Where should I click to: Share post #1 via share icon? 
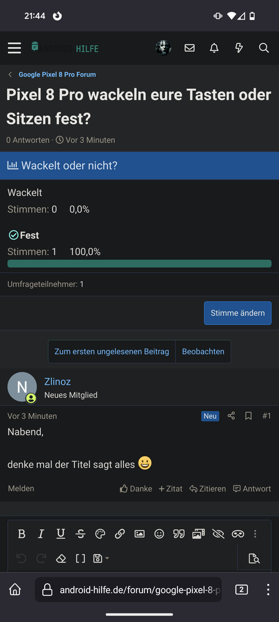(231, 416)
